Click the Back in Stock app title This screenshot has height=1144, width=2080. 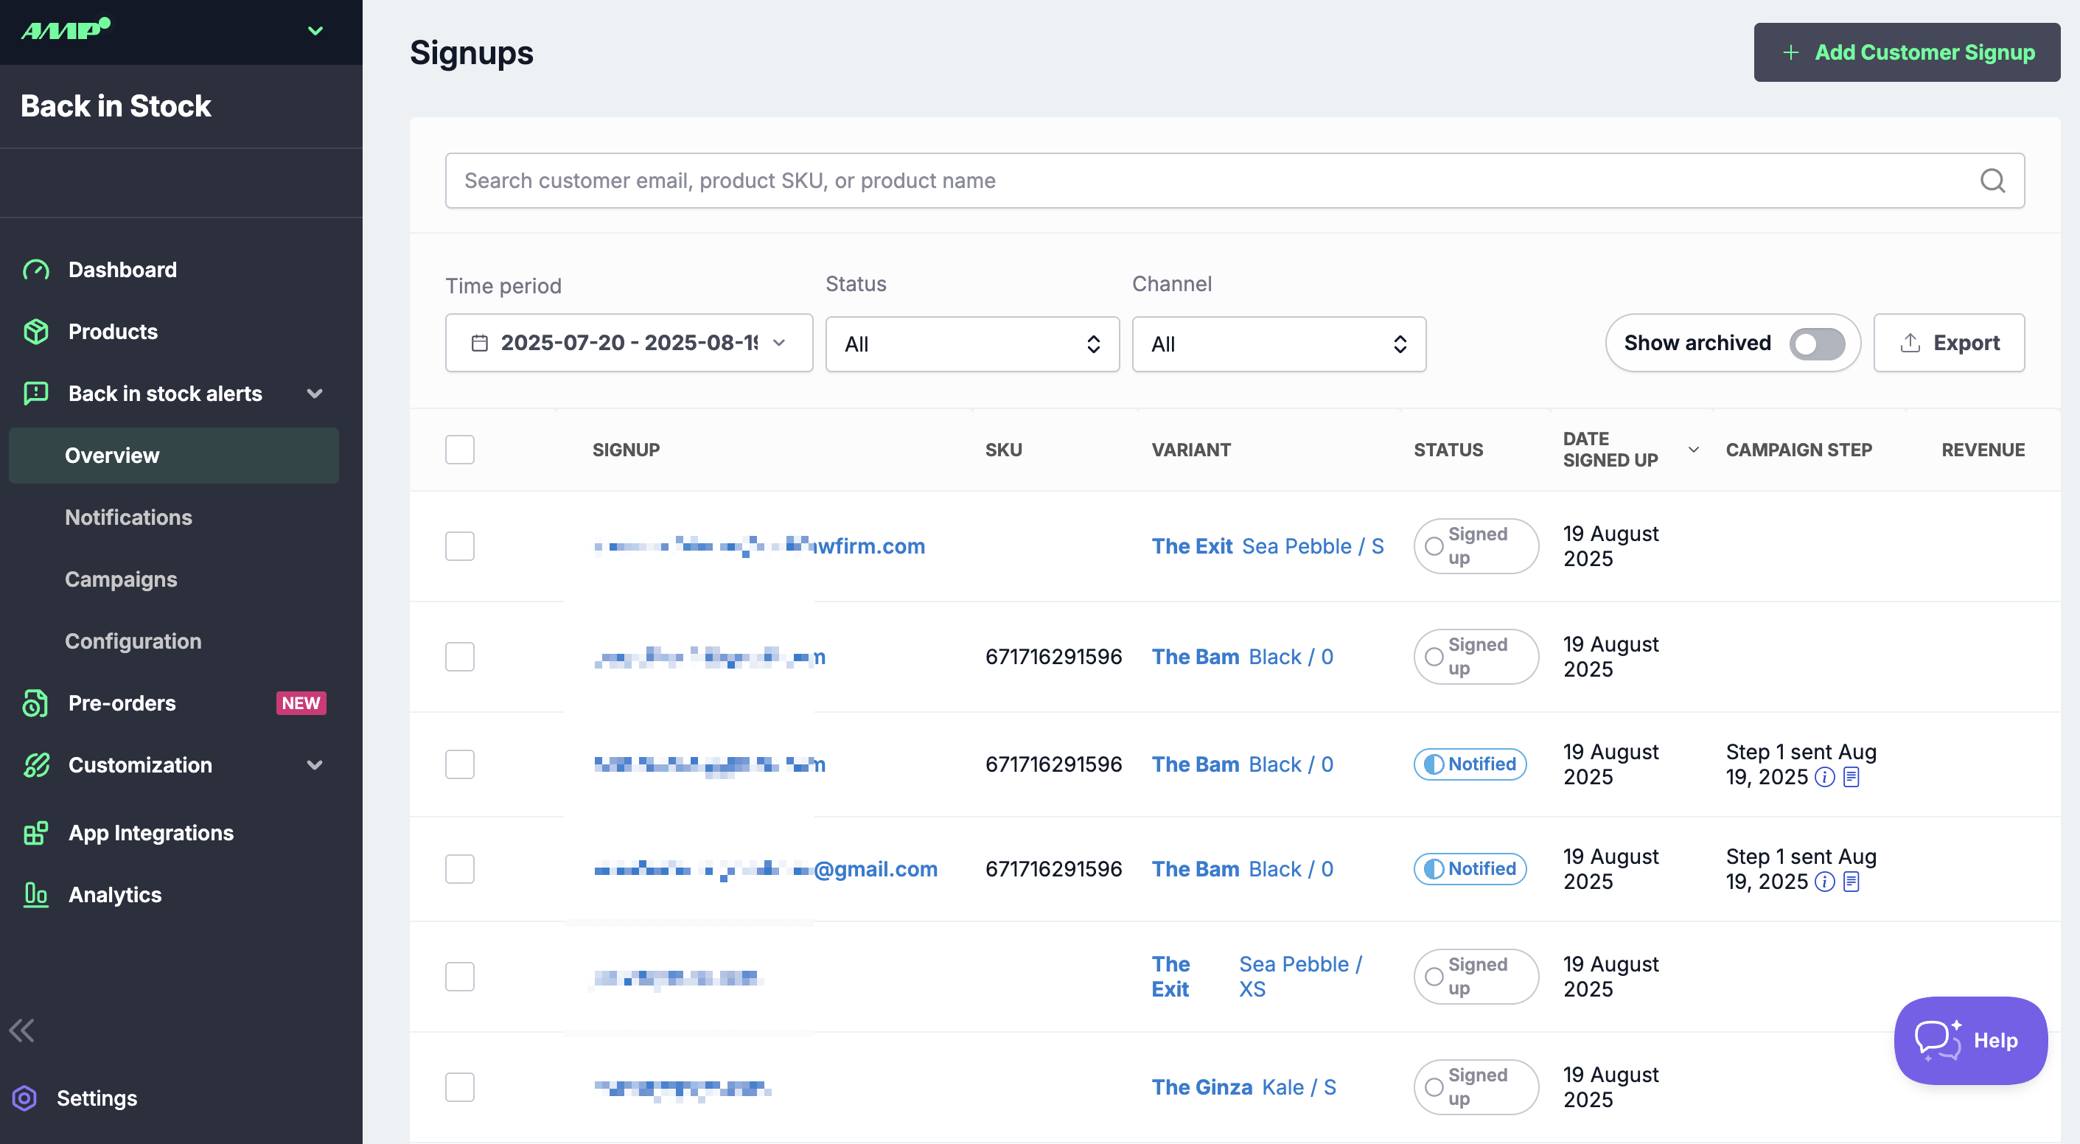[116, 105]
